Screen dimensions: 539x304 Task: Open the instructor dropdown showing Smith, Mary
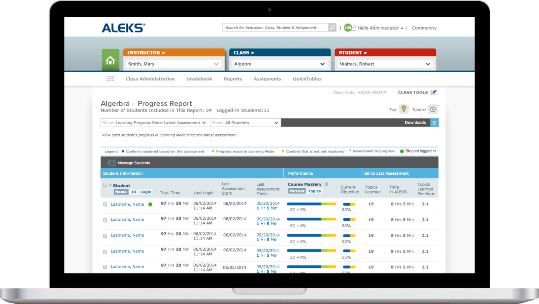(x=173, y=64)
